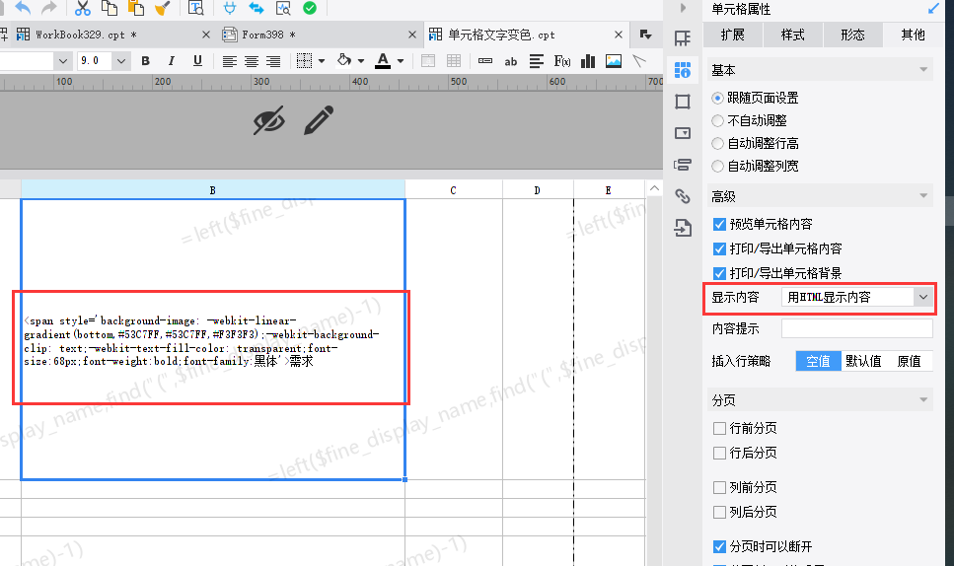Enable 列后分页 checkbox
Viewport: 954px width, 566px height.
[x=719, y=512]
